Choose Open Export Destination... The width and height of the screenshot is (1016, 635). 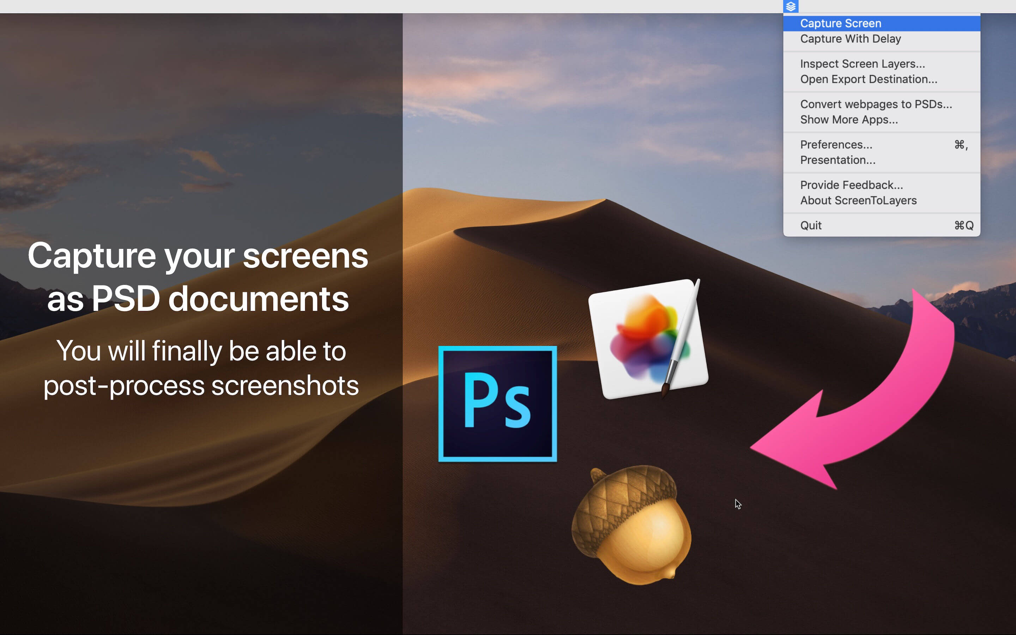tap(882, 79)
